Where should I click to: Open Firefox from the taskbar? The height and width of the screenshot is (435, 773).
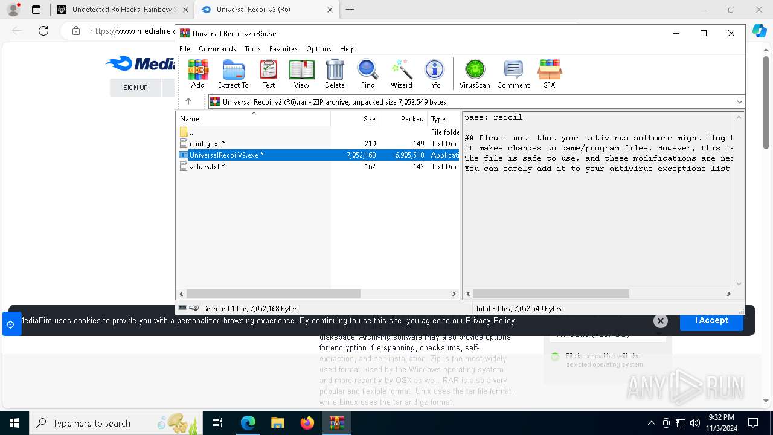(307, 423)
